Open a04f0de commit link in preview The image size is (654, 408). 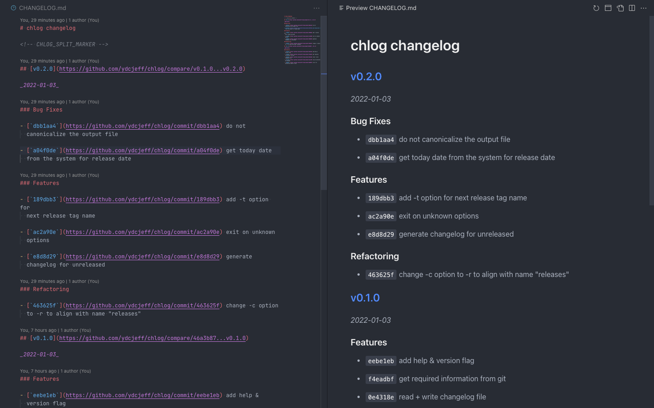pyautogui.click(x=381, y=158)
